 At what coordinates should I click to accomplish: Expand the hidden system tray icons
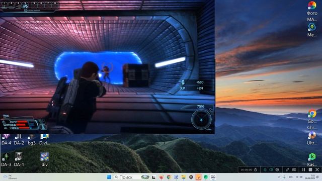279,177
